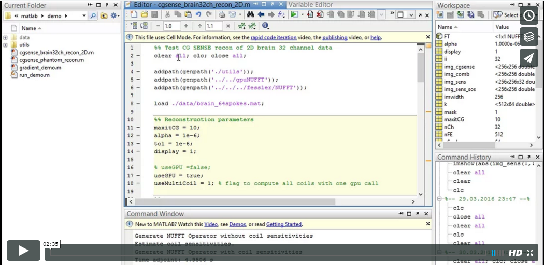Open cgsense_phantom_recon.m in file list
The width and height of the screenshot is (544, 265).
pos(51,60)
